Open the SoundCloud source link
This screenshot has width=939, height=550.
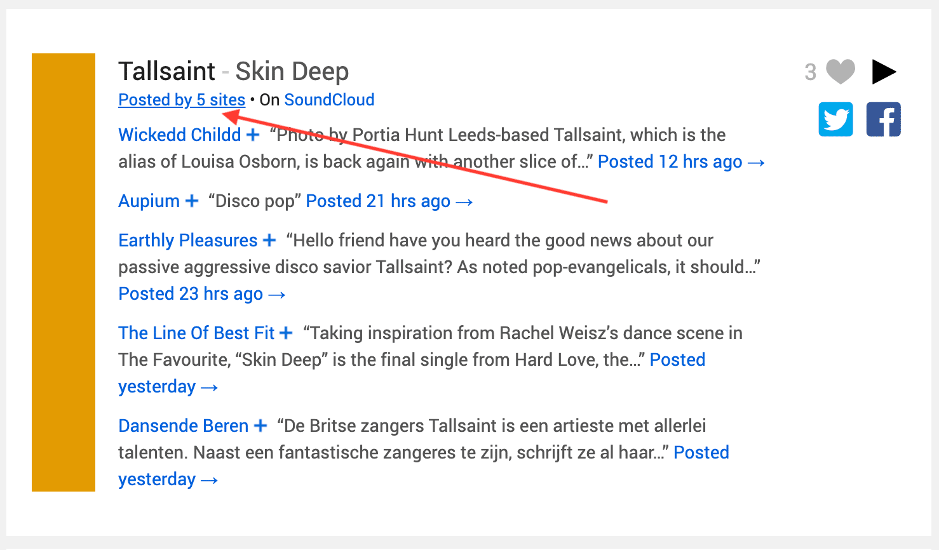329,100
